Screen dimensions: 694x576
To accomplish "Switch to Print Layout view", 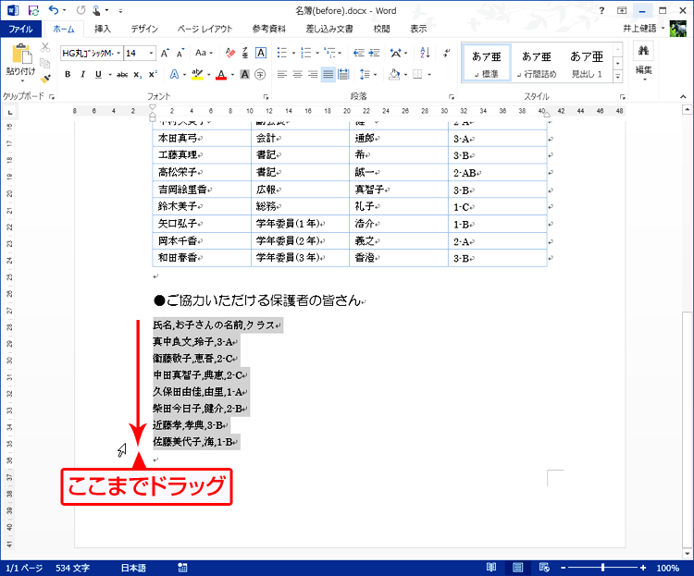I will tap(517, 567).
